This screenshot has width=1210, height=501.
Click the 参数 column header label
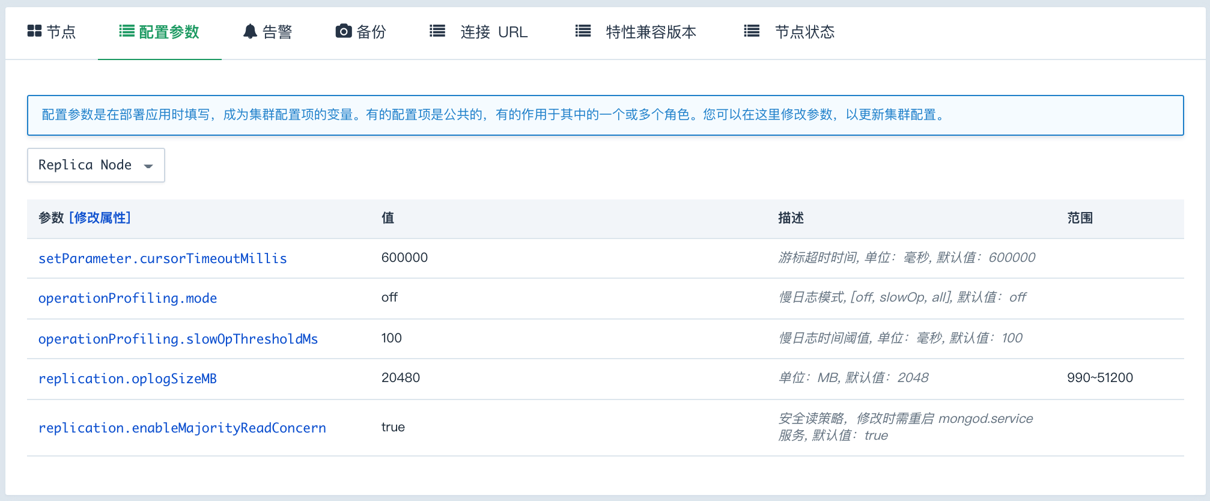[x=51, y=218]
